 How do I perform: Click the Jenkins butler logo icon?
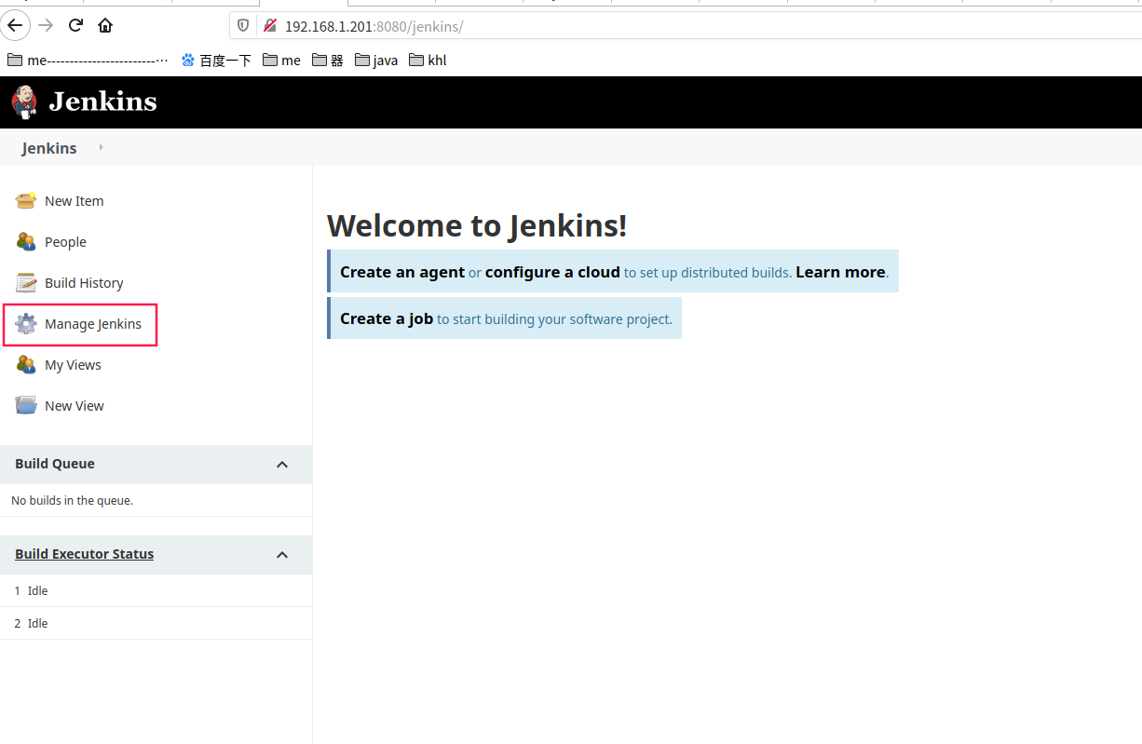(25, 101)
